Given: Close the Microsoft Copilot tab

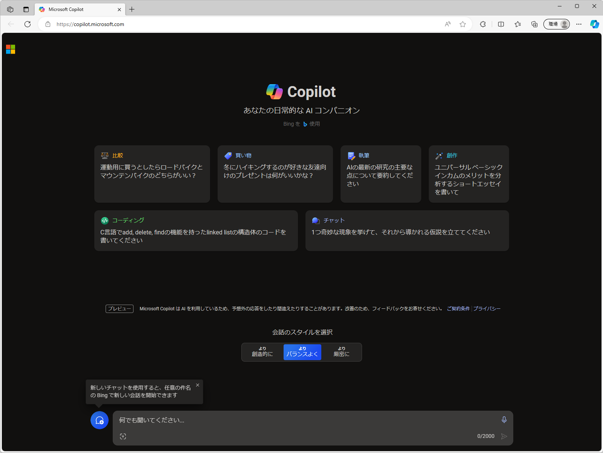Looking at the screenshot, I should [119, 9].
